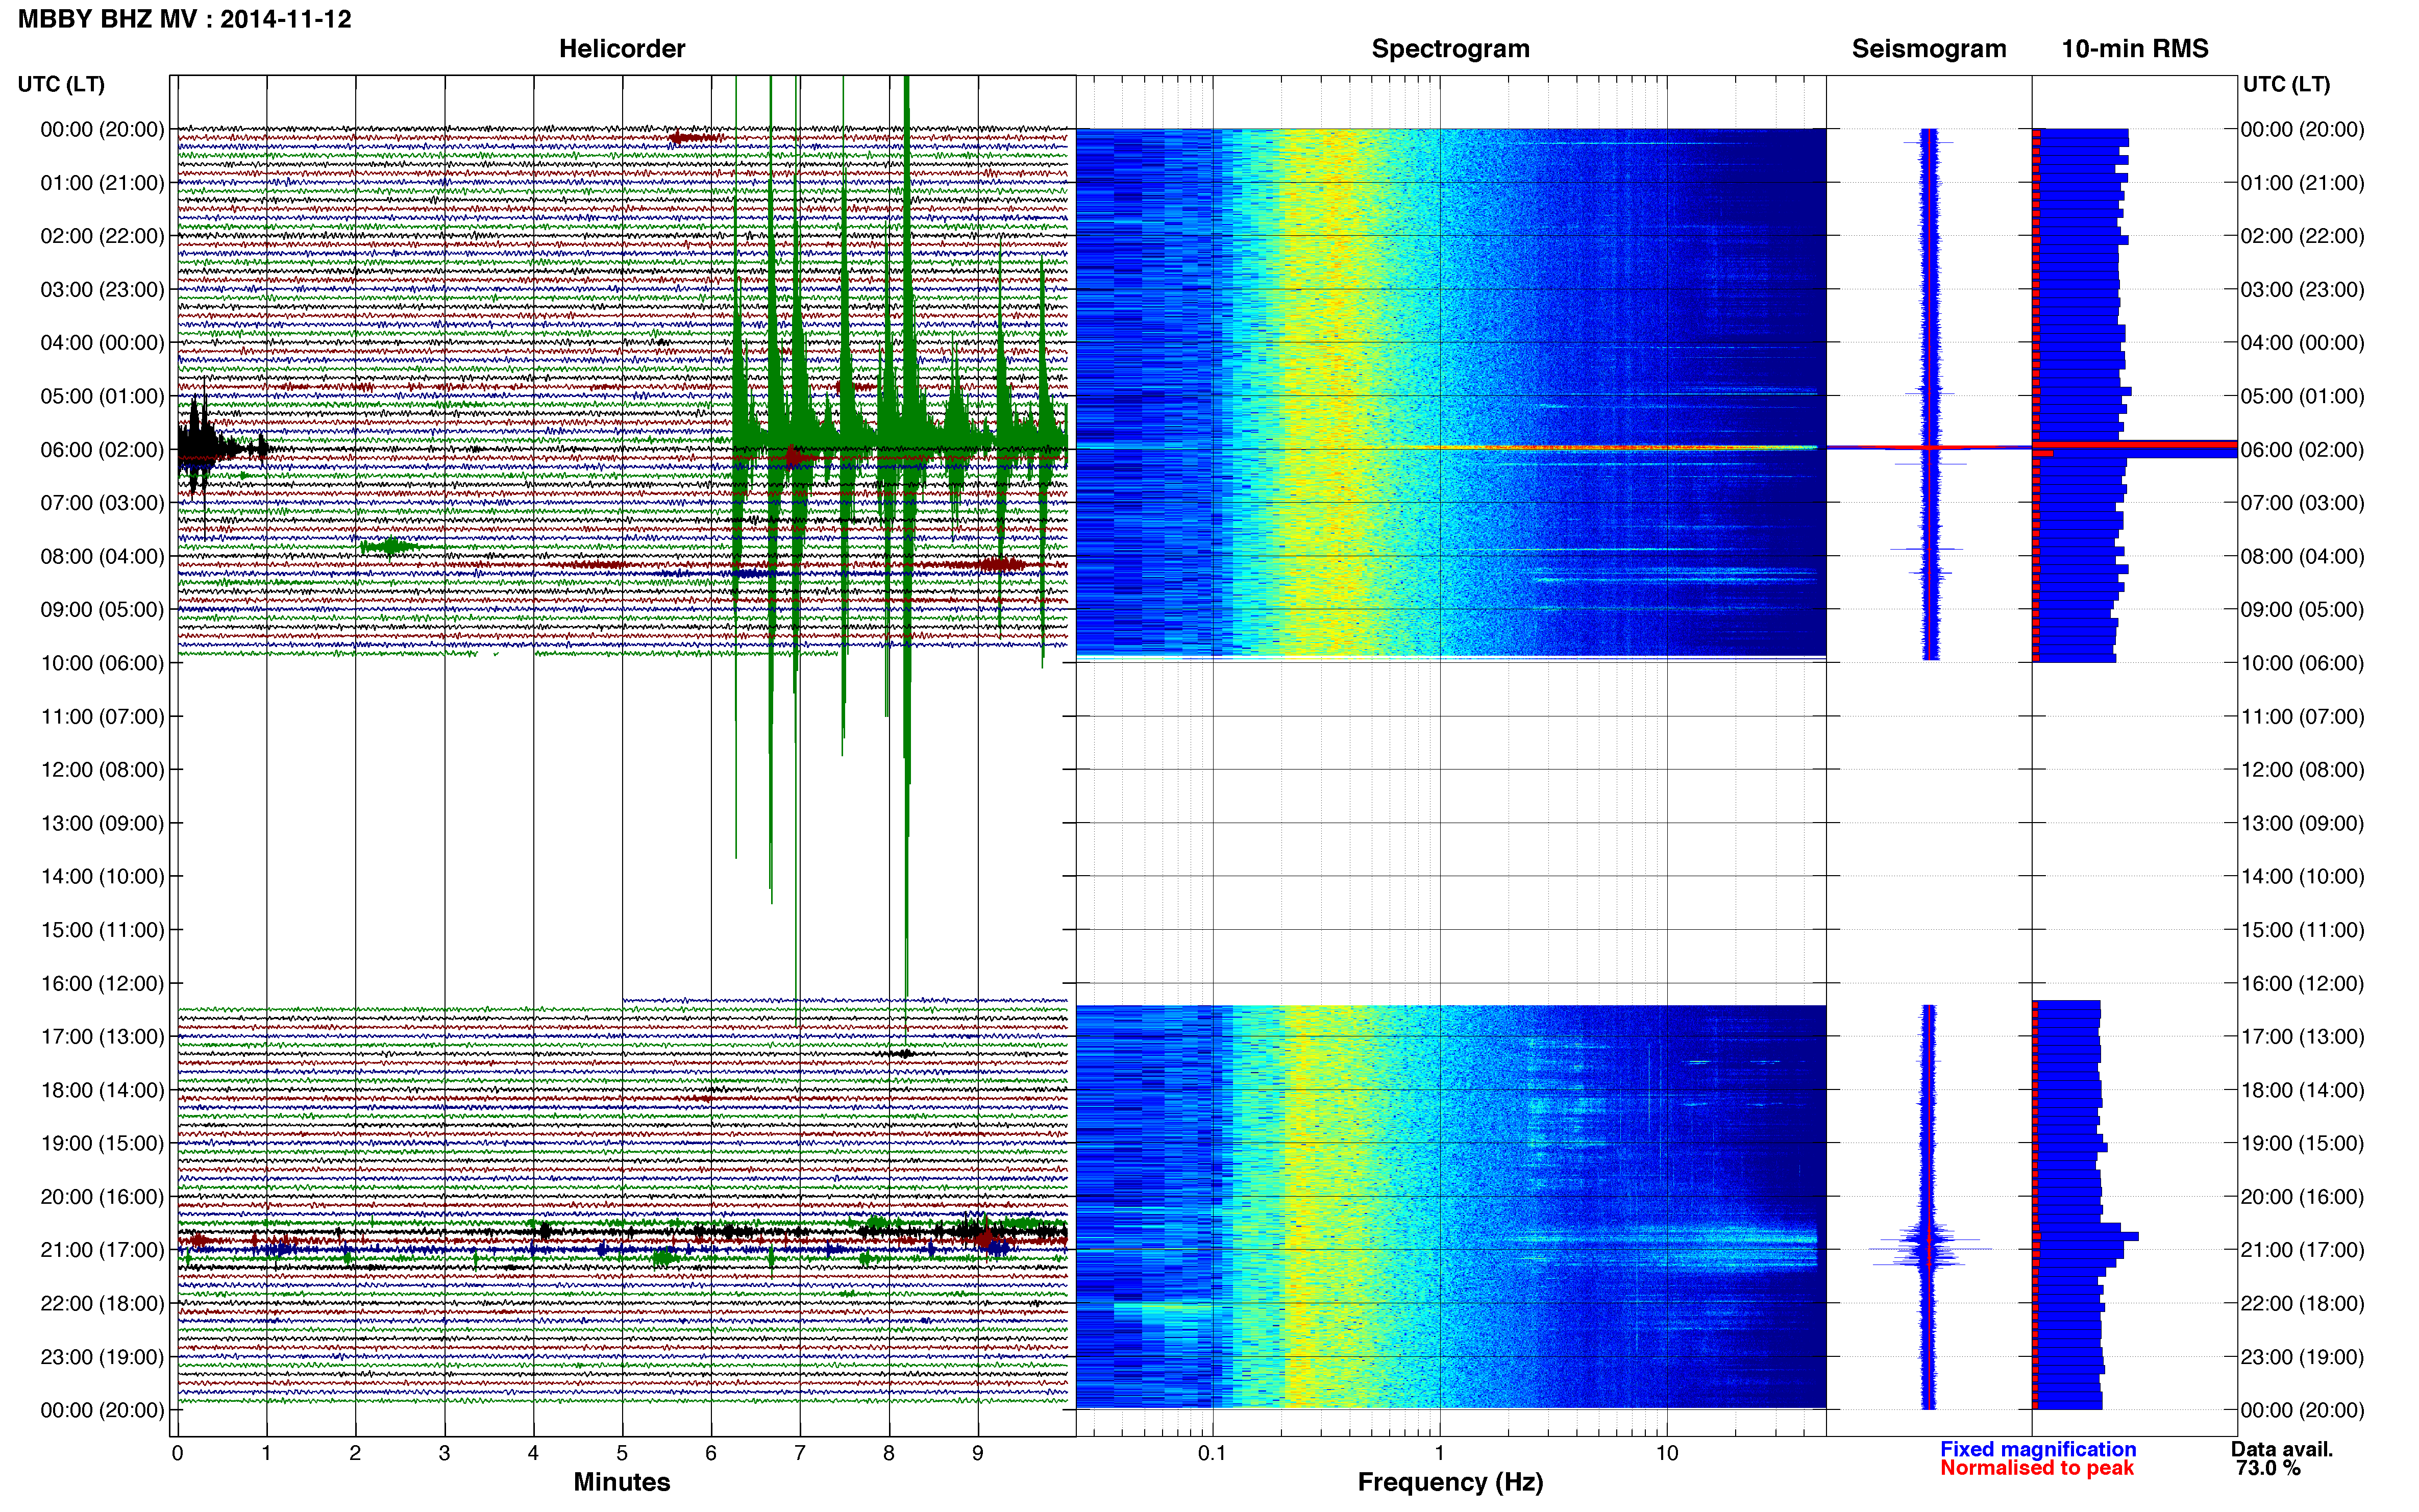Click Helicorder time label '10:00 (06:00)'

pyautogui.click(x=102, y=663)
